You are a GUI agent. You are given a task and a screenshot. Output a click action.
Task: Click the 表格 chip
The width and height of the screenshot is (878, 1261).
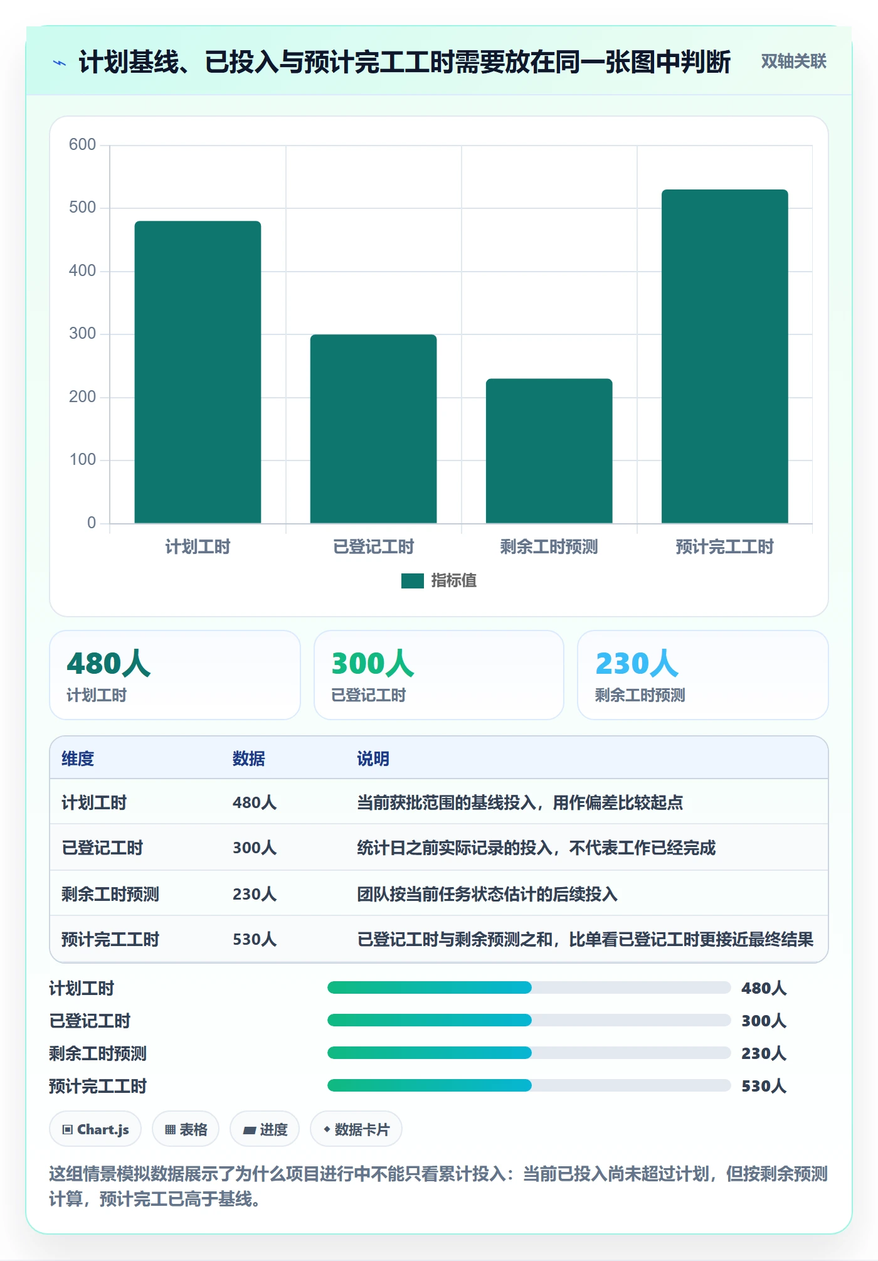tap(186, 1130)
